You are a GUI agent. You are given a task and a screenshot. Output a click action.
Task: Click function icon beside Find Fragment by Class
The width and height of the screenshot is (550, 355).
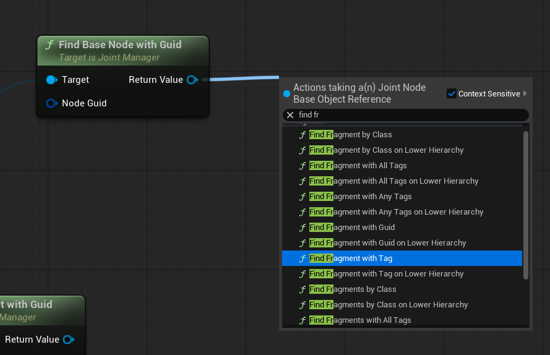coord(302,135)
